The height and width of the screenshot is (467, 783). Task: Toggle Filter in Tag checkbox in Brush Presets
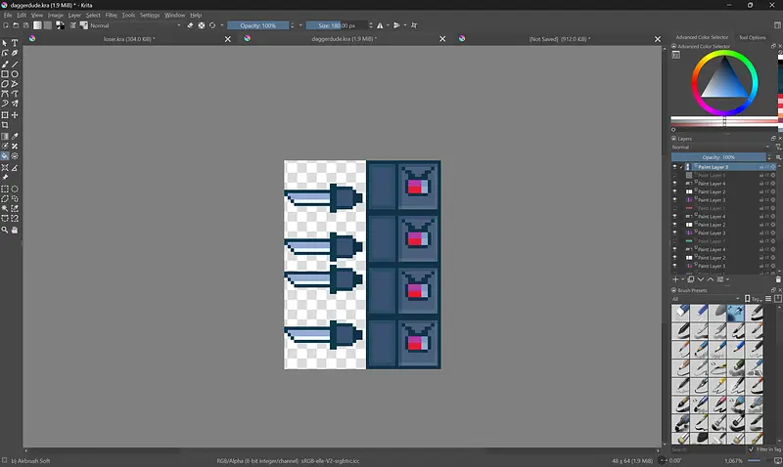tap(751, 449)
